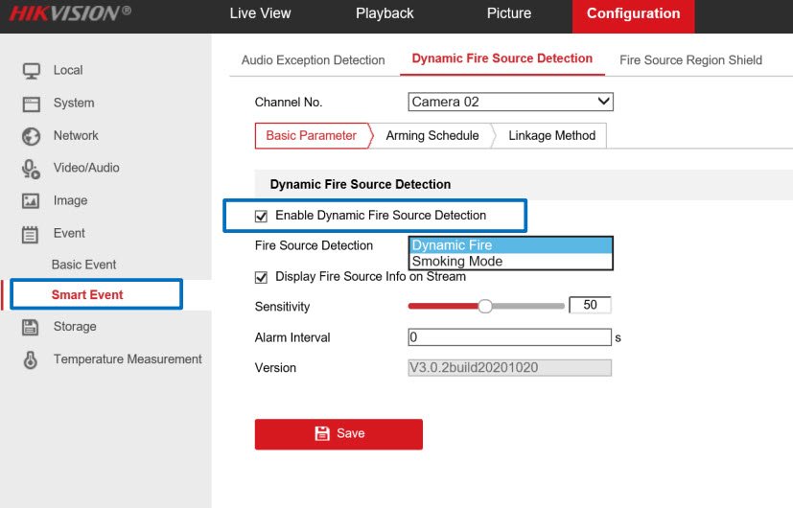Click the Event calendar icon
The width and height of the screenshot is (793, 508).
(32, 234)
